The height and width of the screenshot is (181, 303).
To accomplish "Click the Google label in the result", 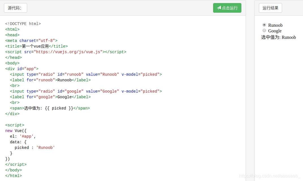I will click(275, 31).
